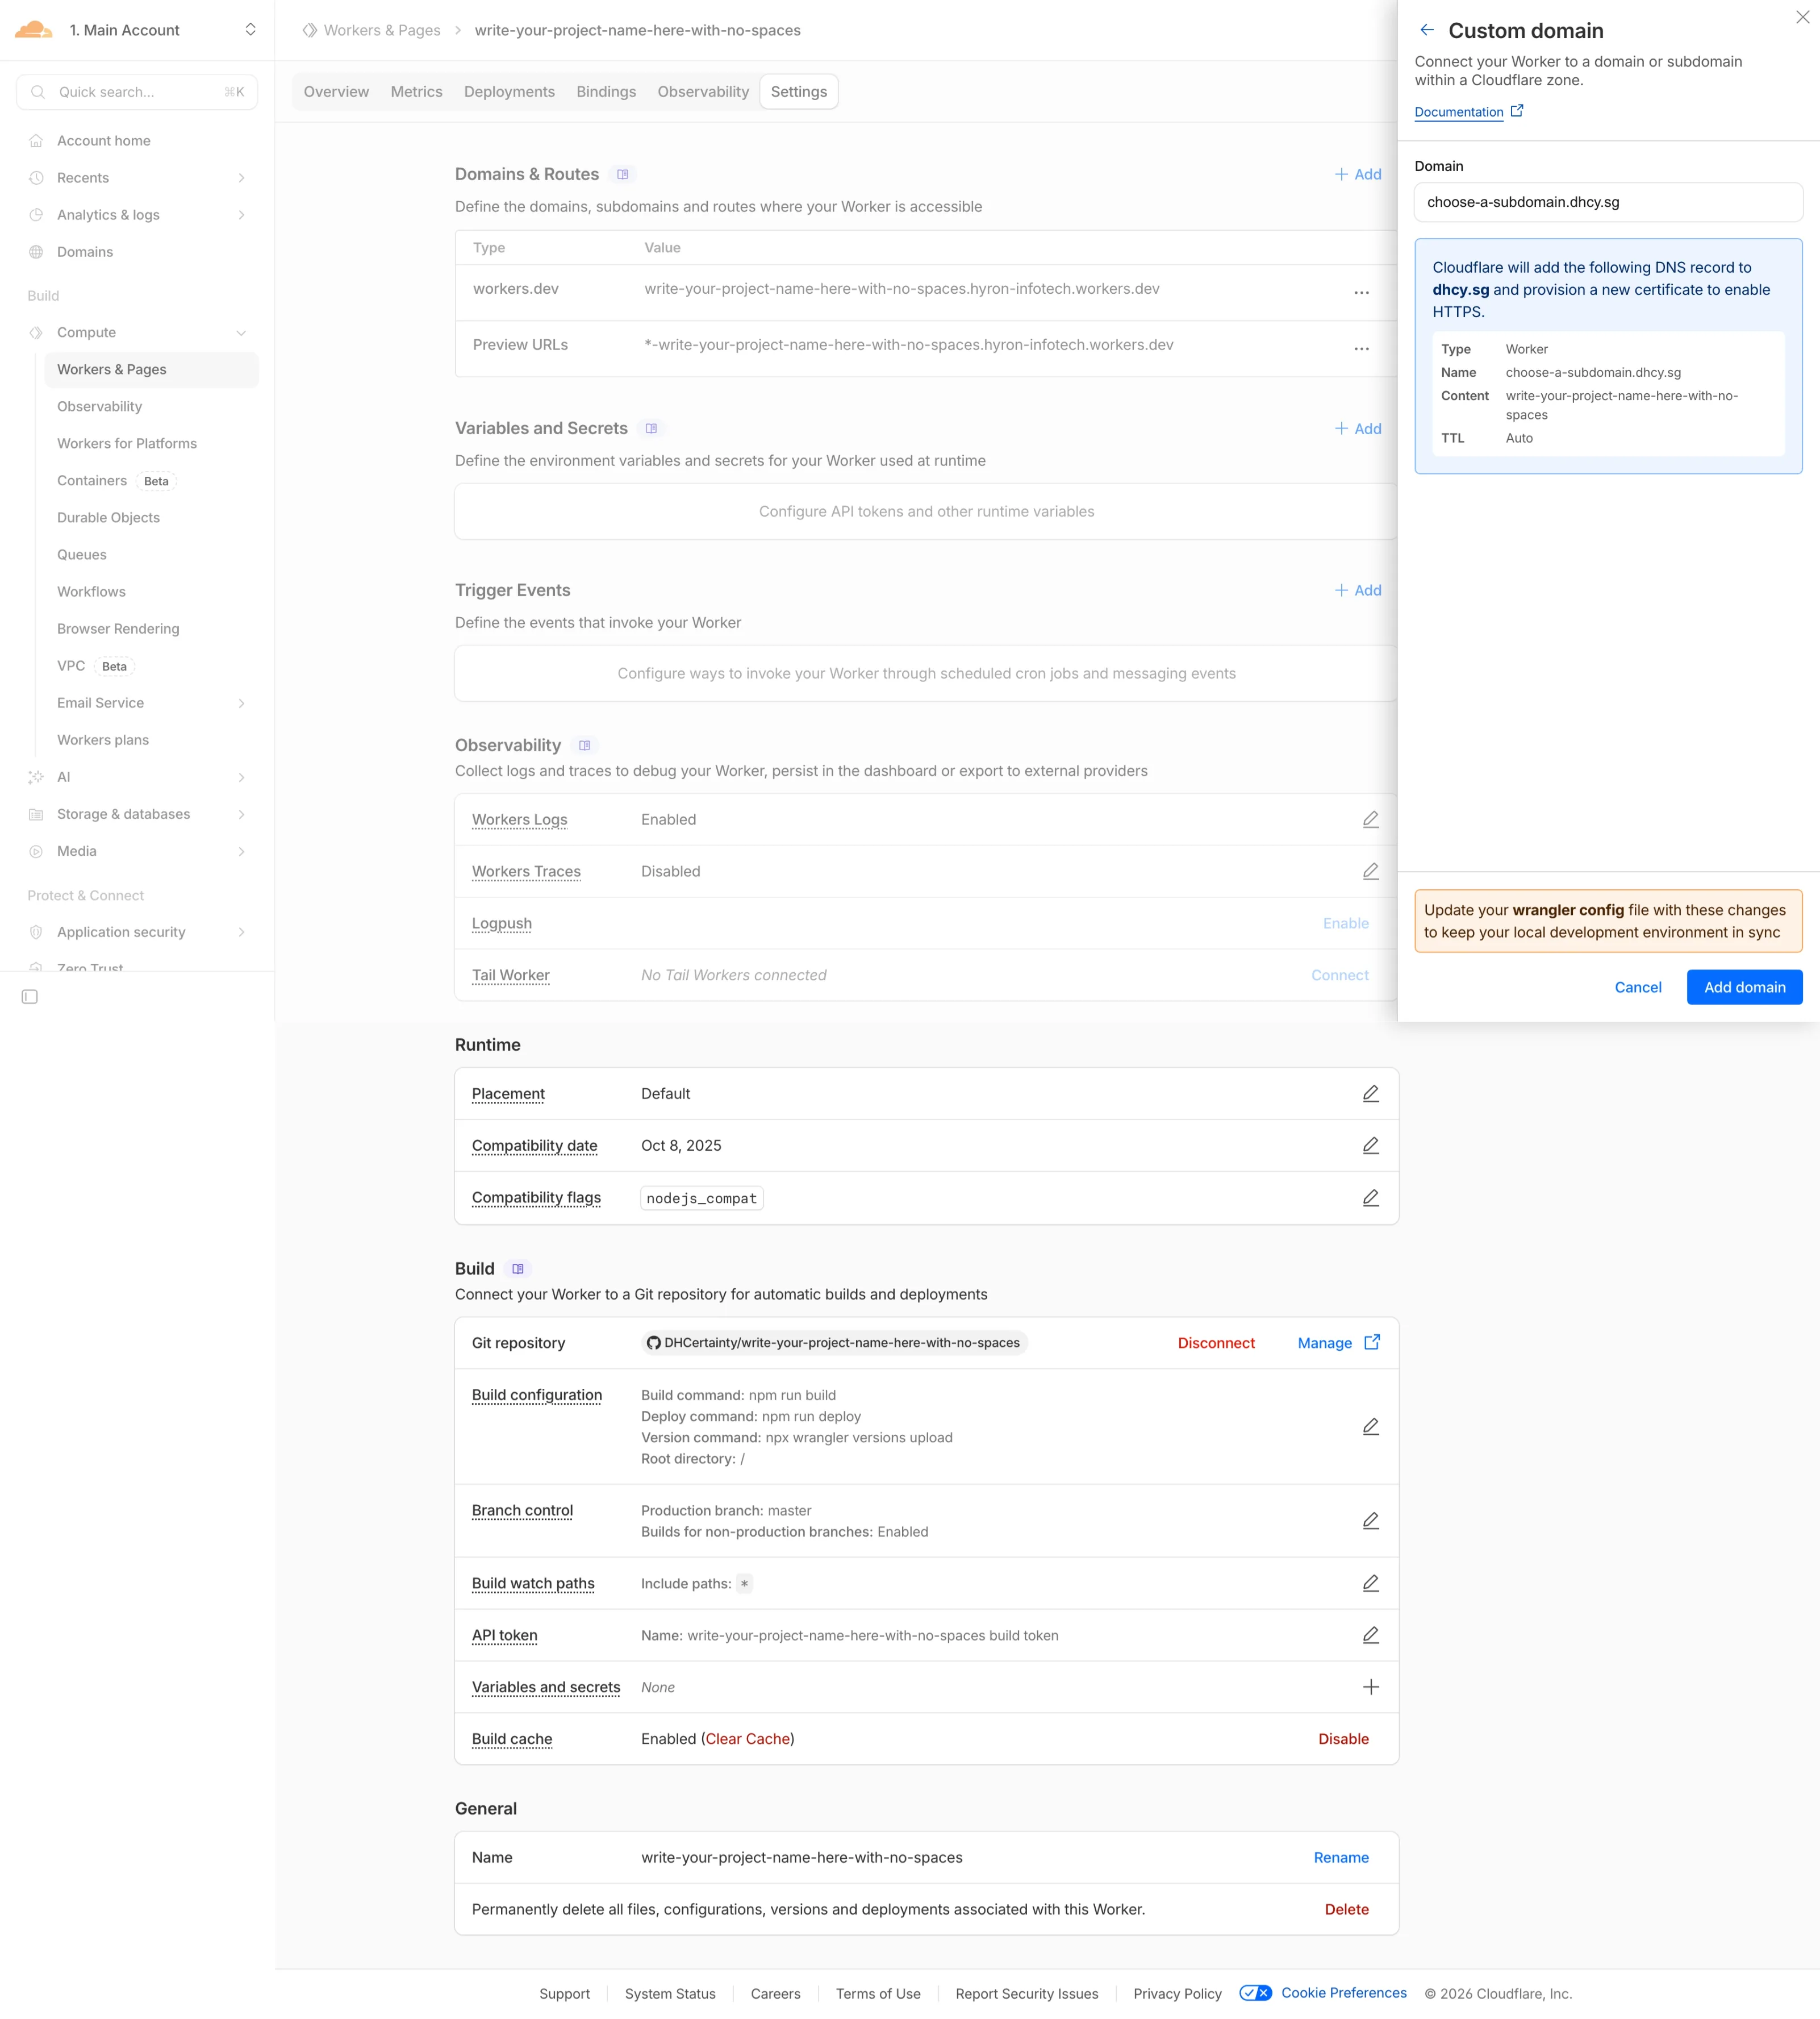
Task: Open Manage repository link
Action: coord(1339,1344)
